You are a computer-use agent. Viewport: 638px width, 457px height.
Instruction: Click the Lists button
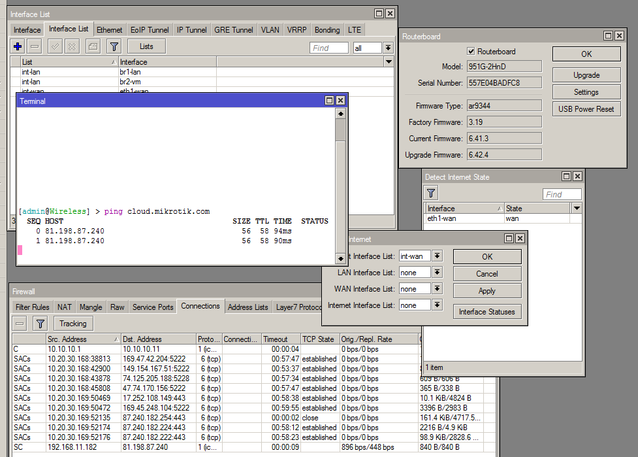(146, 46)
